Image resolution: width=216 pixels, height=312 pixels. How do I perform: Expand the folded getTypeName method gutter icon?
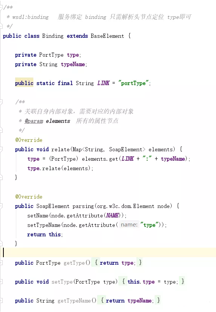coord(1,300)
